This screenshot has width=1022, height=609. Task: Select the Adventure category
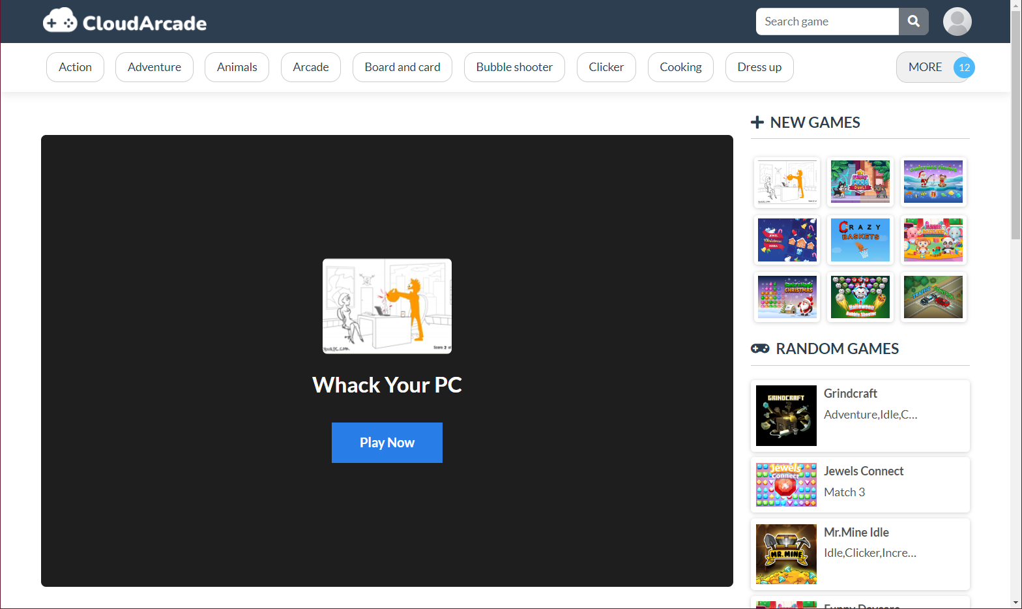154,67
